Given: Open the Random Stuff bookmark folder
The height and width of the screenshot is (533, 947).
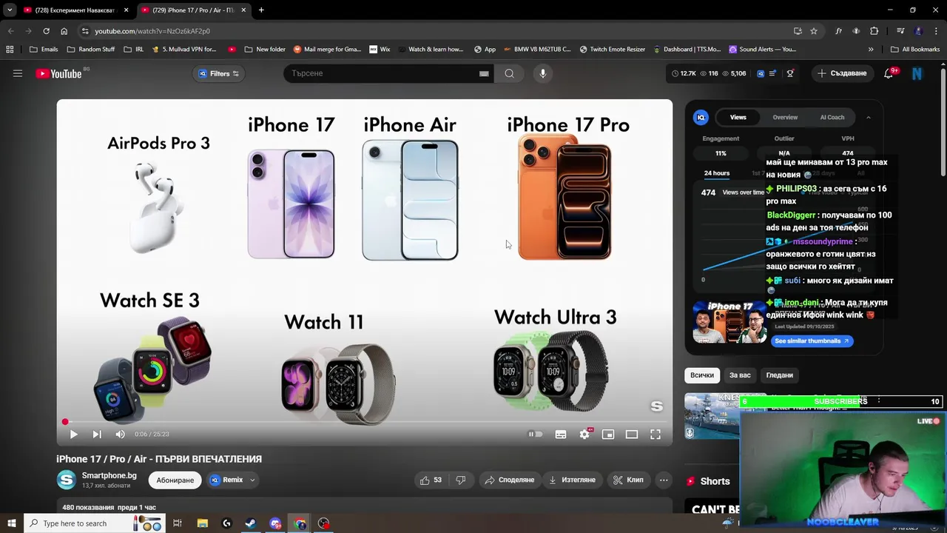Looking at the screenshot, I should pos(91,50).
